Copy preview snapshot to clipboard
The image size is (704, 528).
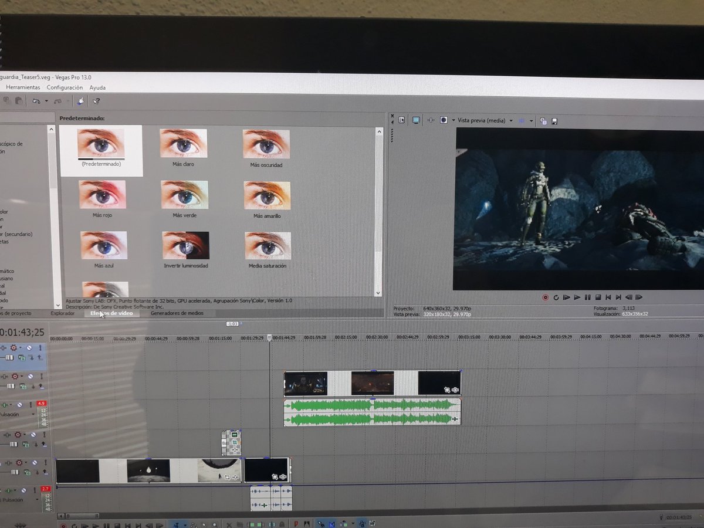point(543,121)
